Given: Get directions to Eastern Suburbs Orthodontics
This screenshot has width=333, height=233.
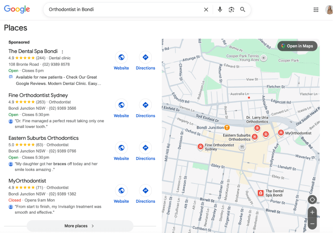Looking at the screenshot, I should [x=146, y=151].
